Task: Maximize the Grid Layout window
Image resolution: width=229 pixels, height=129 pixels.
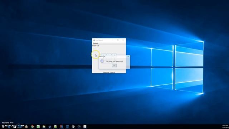Action: (x=118, y=40)
